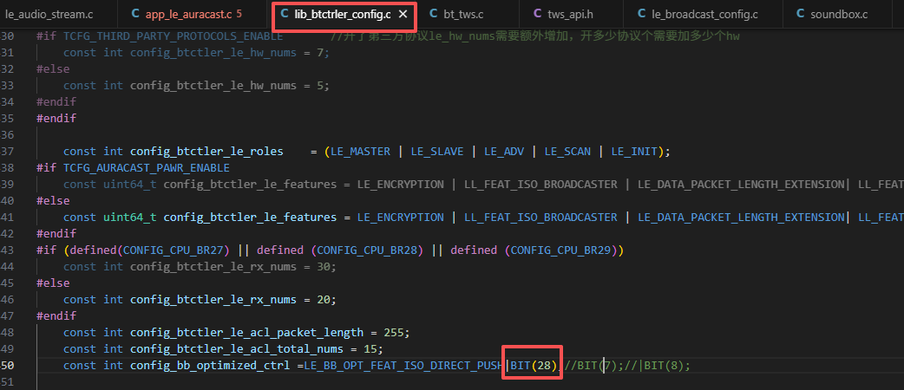The width and height of the screenshot is (904, 390).
Task: Click config_bb_optimized_ctrl identifier
Action: point(210,365)
